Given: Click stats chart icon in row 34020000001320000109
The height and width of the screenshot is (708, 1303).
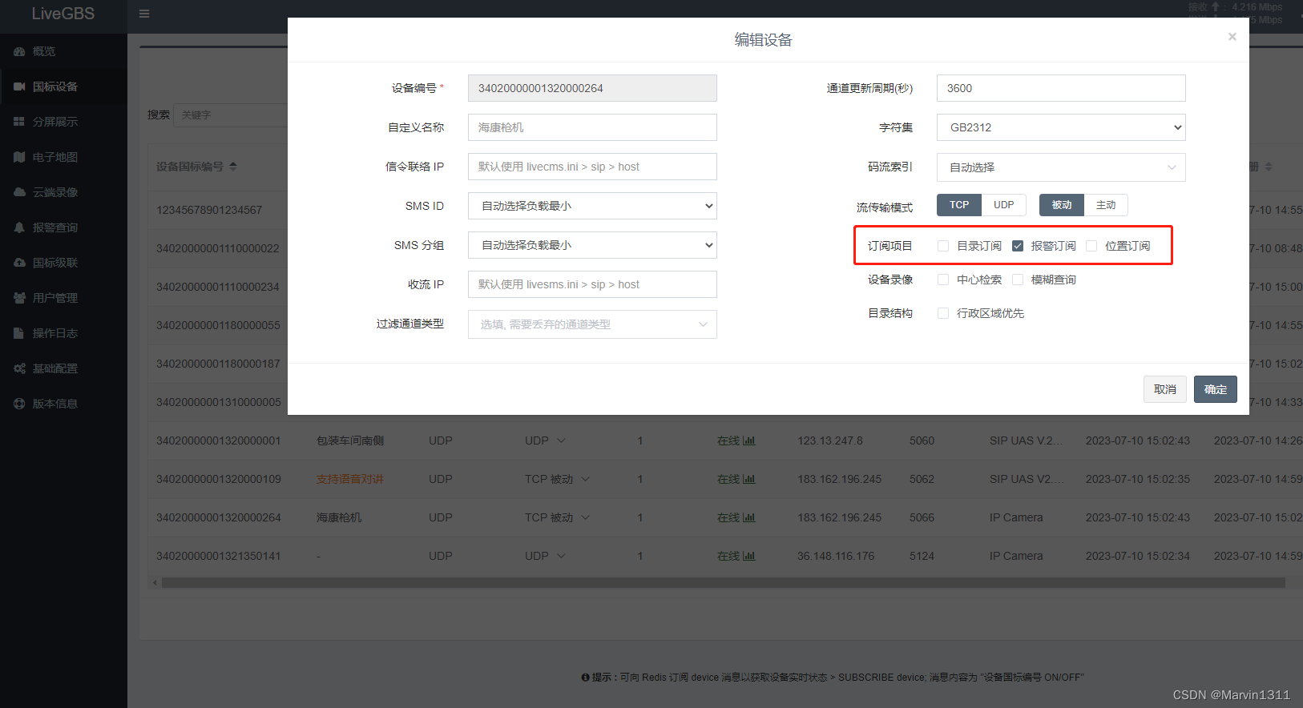Looking at the screenshot, I should coord(749,479).
